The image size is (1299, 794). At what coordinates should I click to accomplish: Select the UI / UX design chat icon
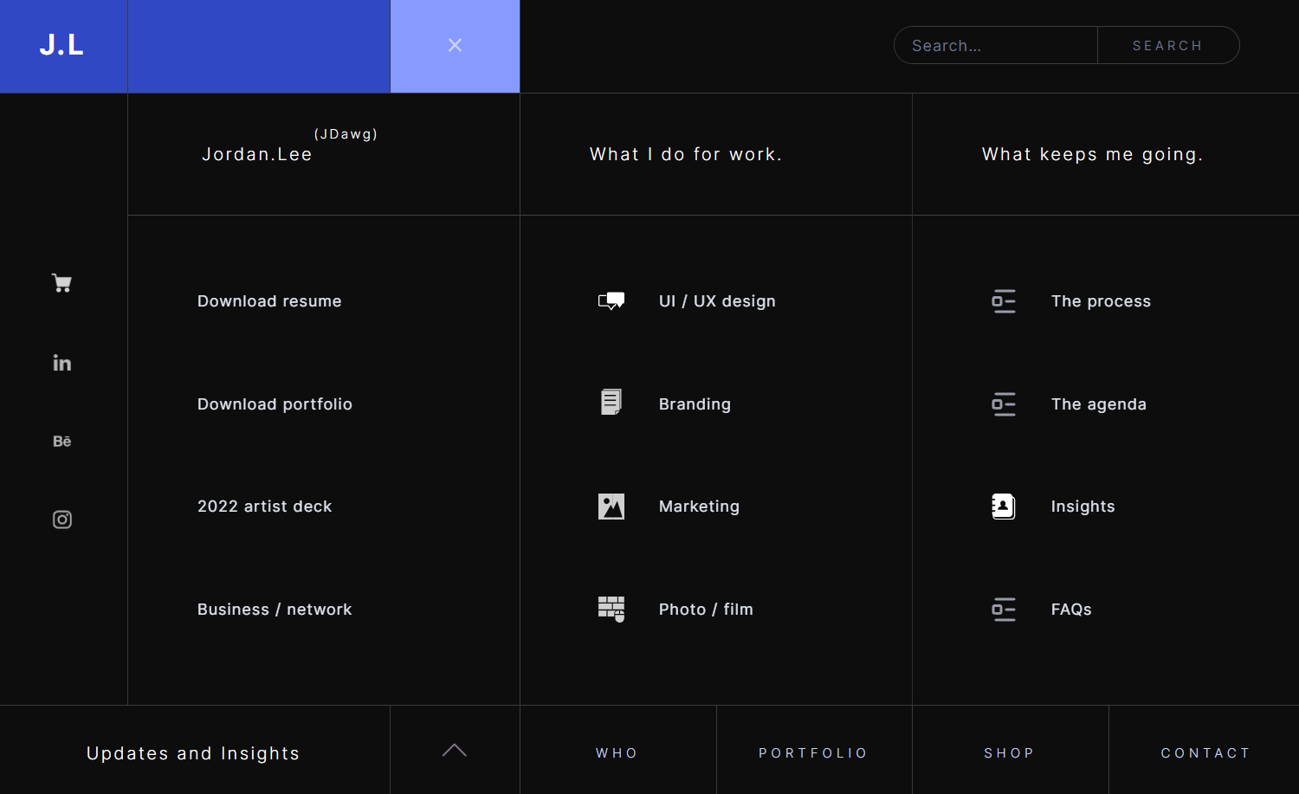611,300
